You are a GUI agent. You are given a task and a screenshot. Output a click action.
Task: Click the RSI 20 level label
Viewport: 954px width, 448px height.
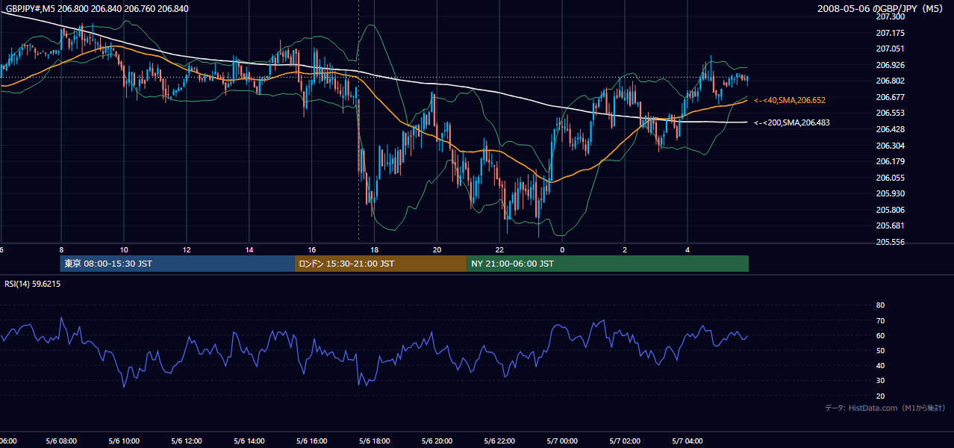coord(880,396)
